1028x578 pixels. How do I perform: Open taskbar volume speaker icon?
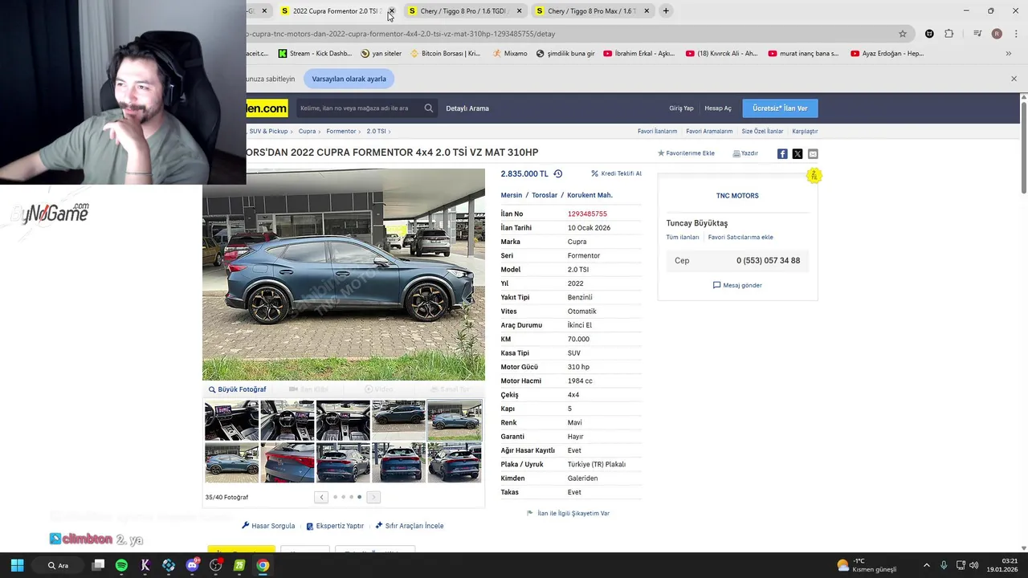point(973,565)
